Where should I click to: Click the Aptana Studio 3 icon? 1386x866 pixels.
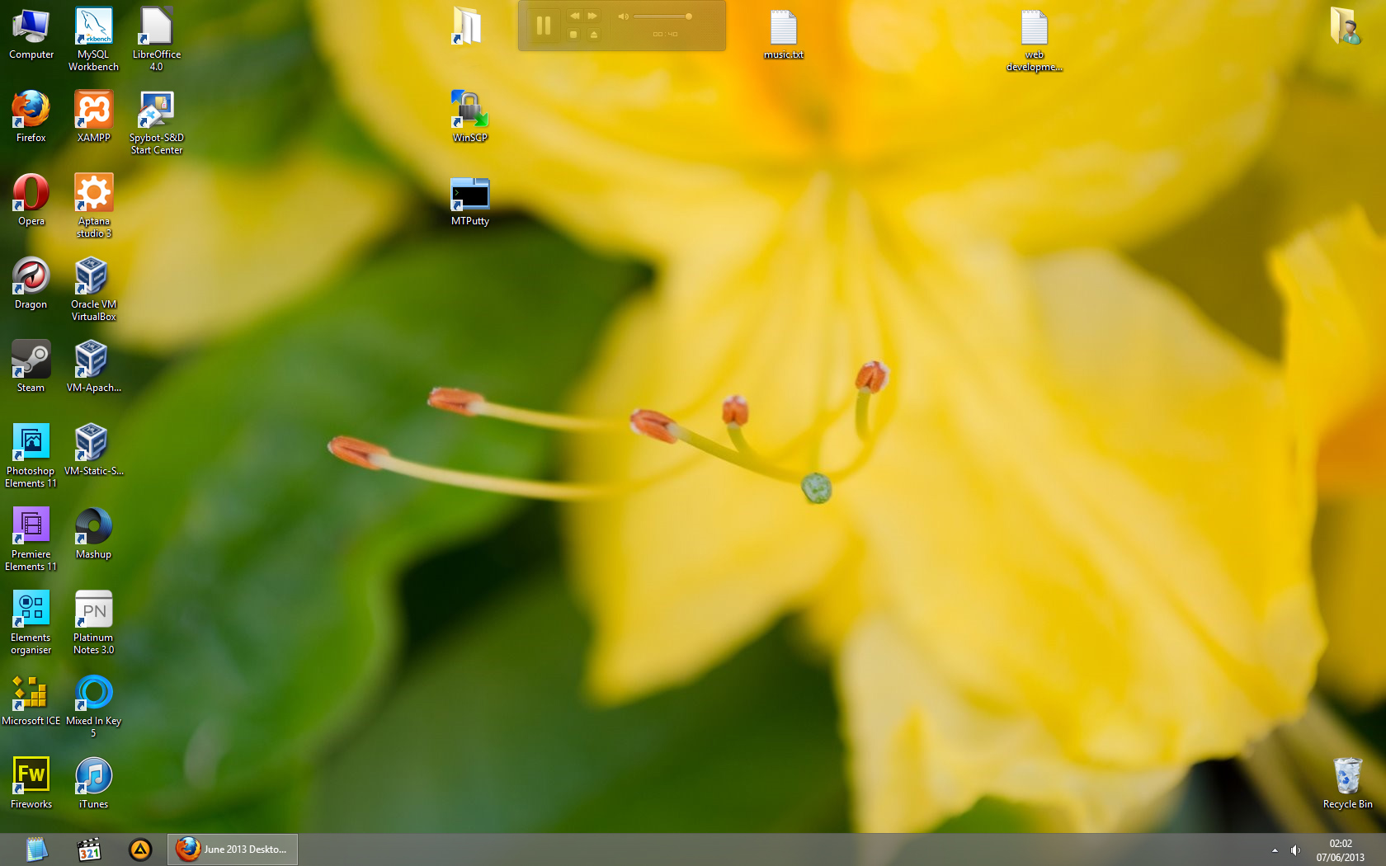point(93,194)
